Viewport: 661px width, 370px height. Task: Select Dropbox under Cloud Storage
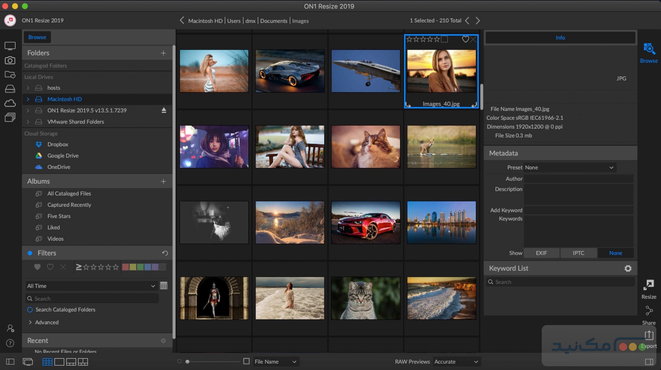(x=58, y=144)
